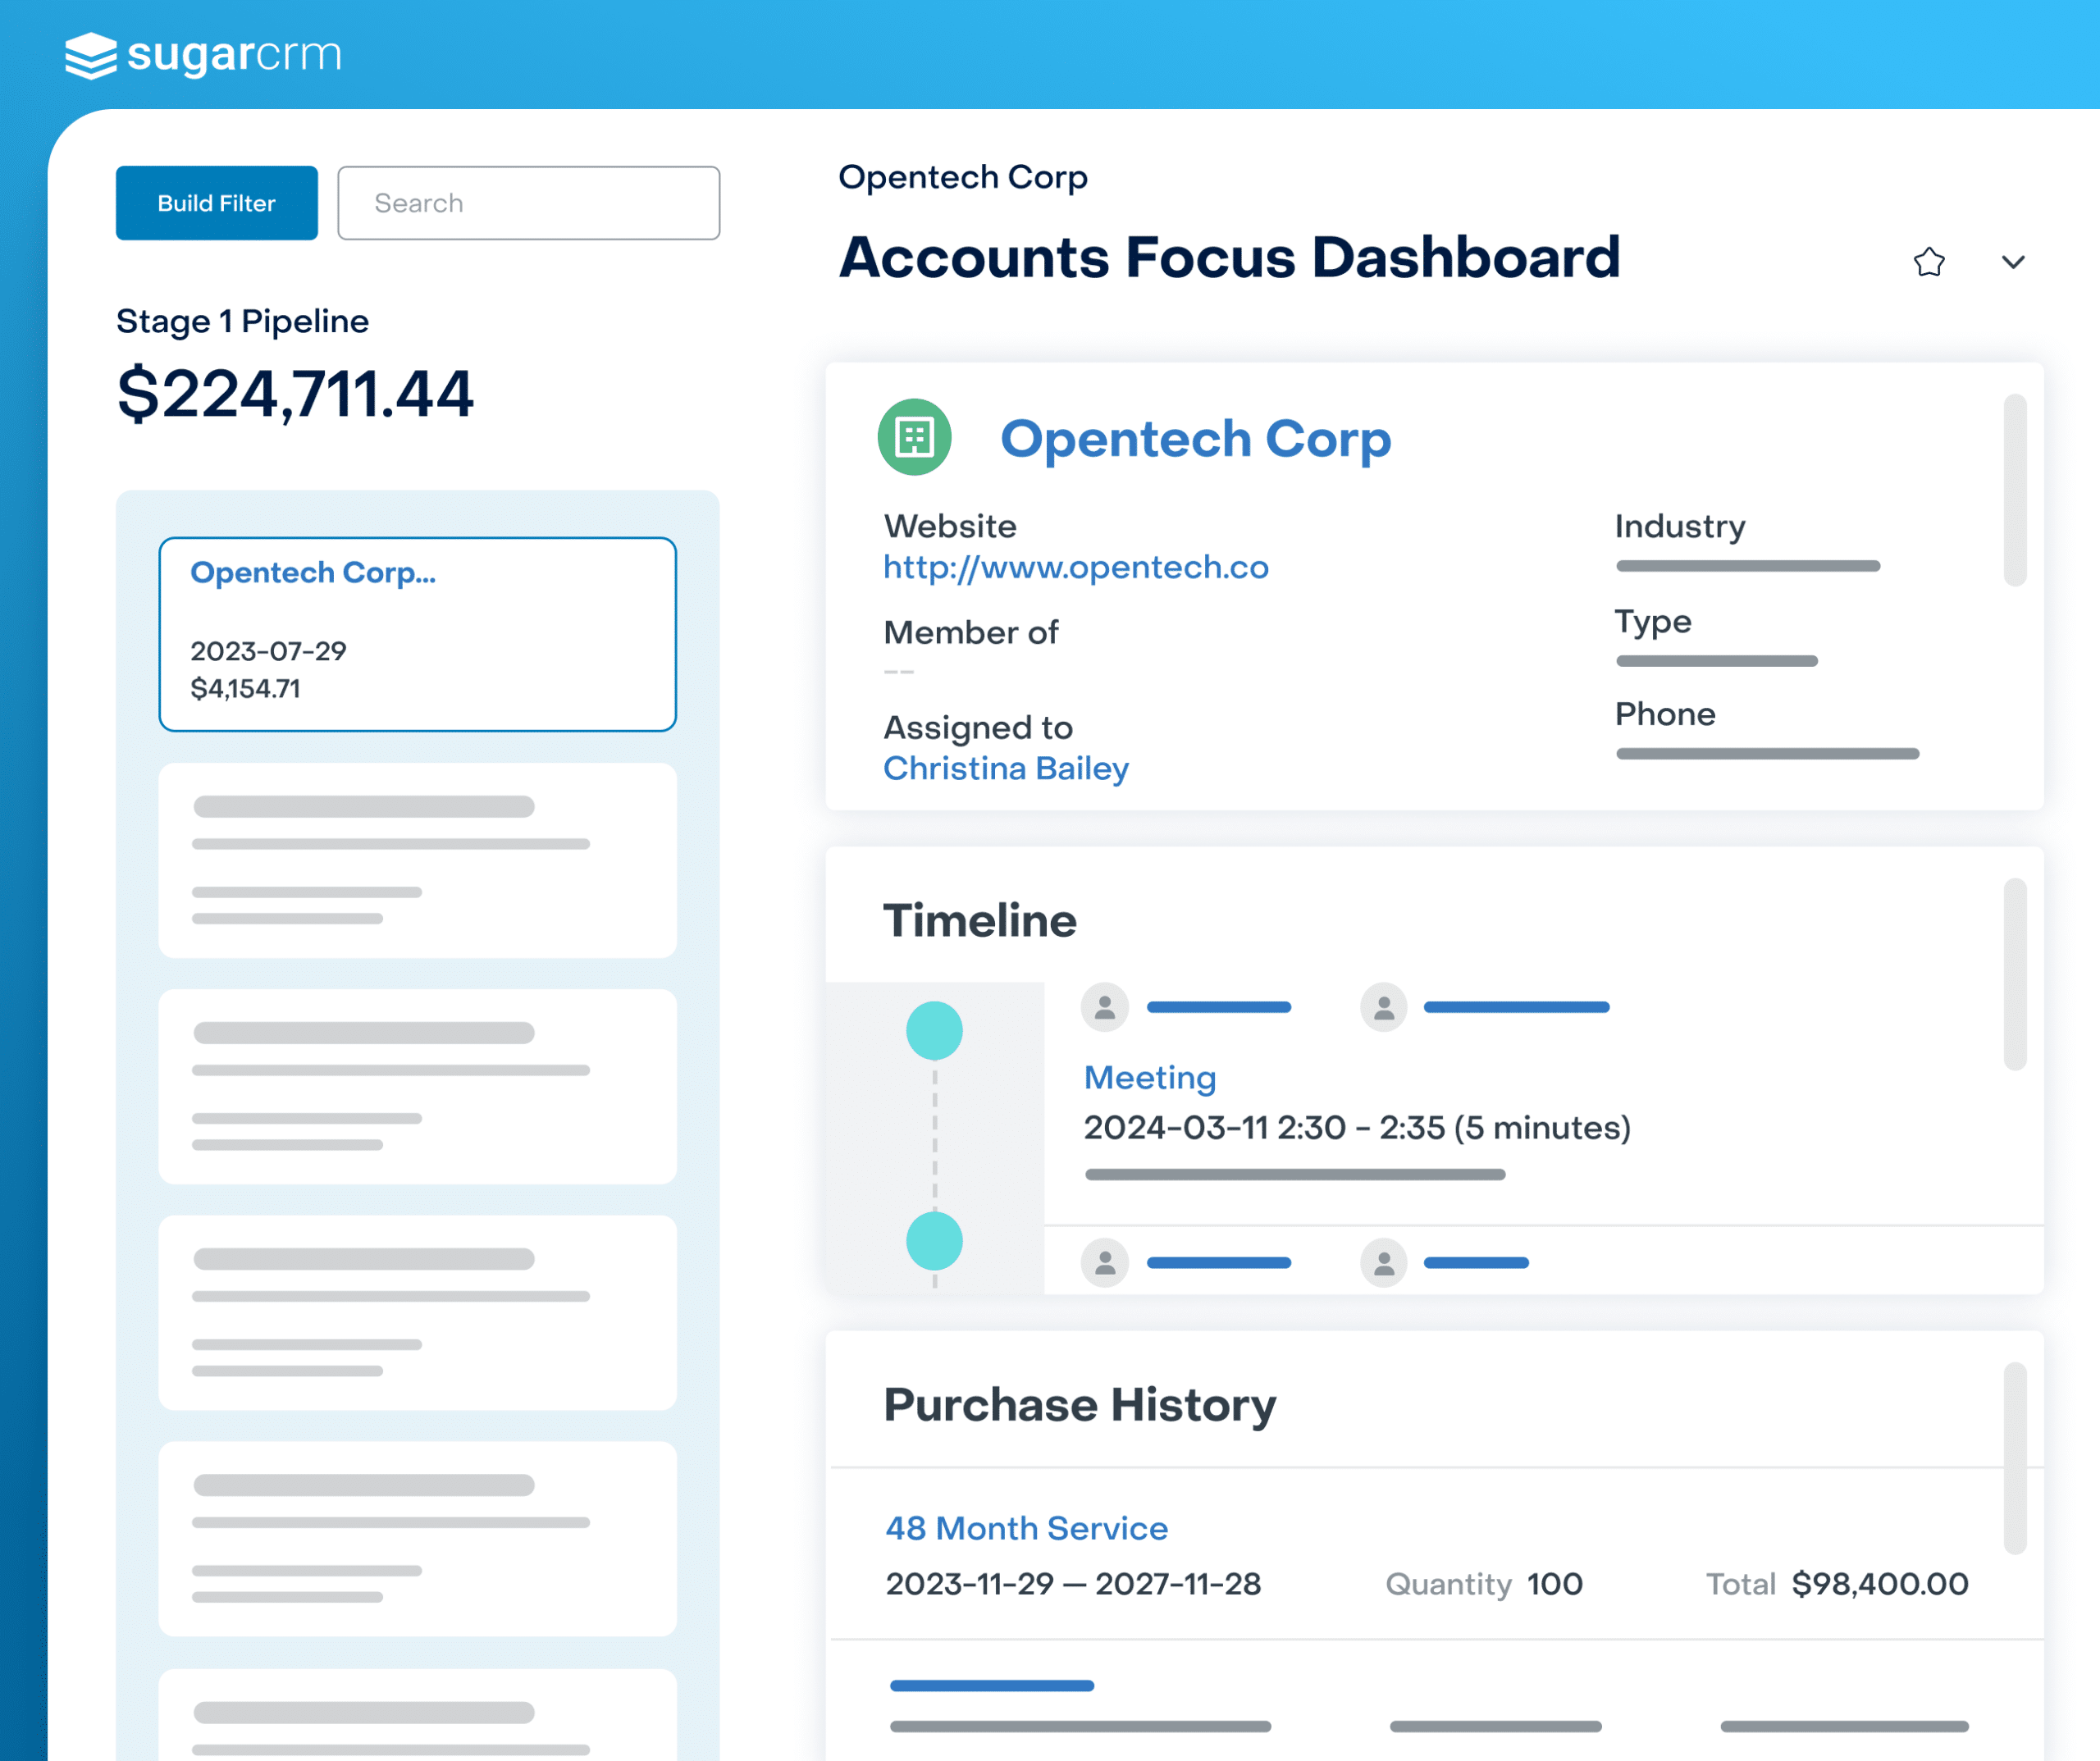2100x1761 pixels.
Task: Click the first user avatar above Meeting
Action: point(1105,1007)
